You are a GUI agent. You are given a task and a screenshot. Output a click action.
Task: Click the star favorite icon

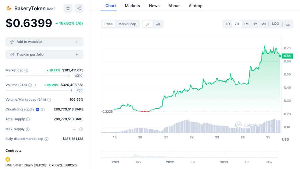coord(68,8)
